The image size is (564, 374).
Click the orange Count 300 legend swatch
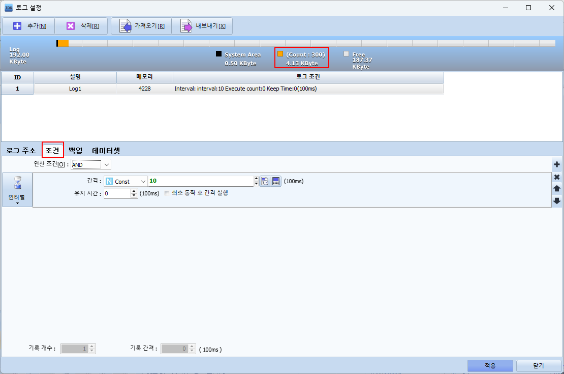[x=280, y=54]
